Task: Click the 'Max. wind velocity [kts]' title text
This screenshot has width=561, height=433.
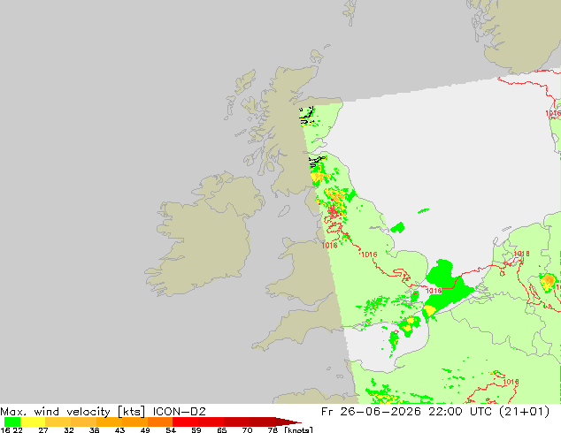Action: pyautogui.click(x=73, y=412)
